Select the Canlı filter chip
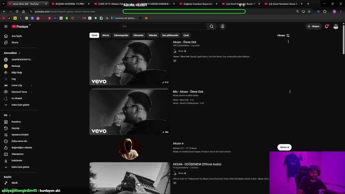The image size is (345, 194). [x=186, y=35]
